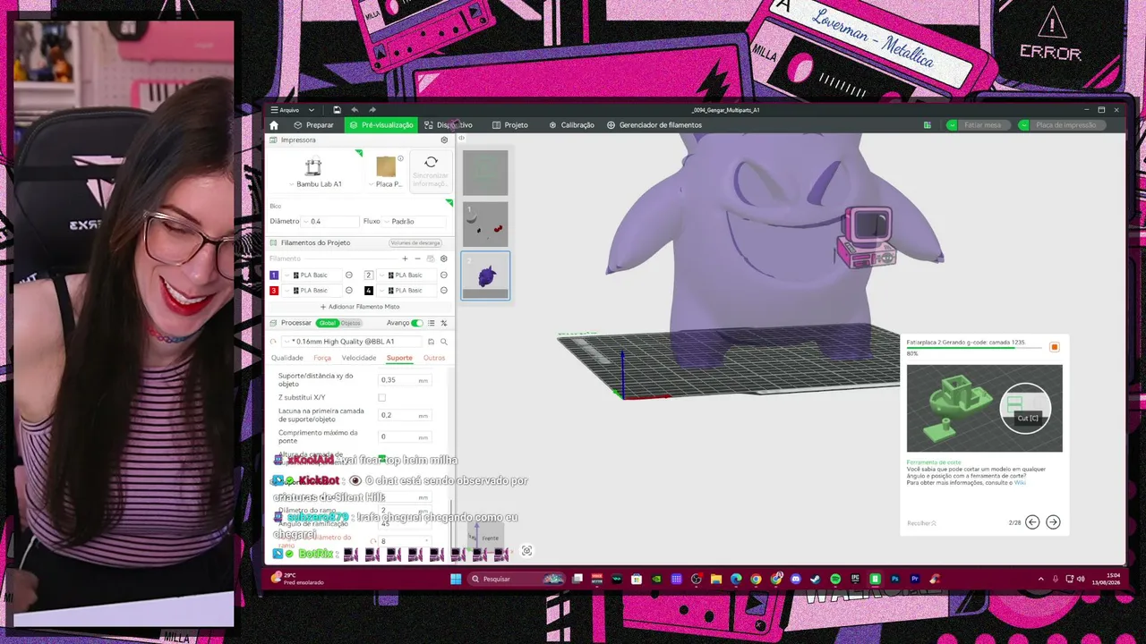Redo the action arrow

[372, 110]
